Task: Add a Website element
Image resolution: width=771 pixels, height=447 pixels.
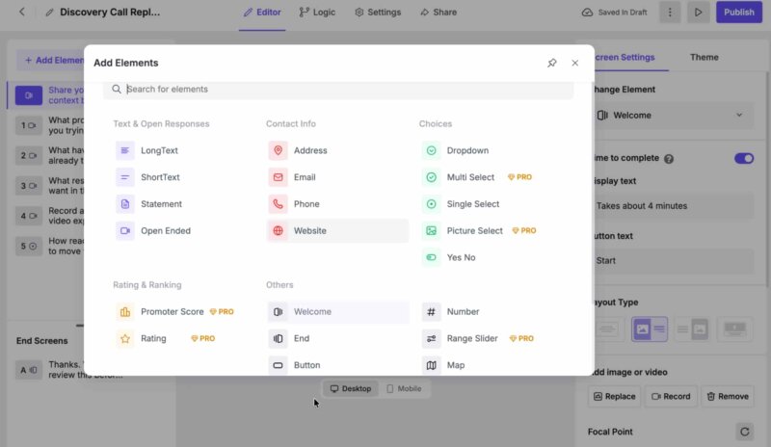Action: (x=337, y=230)
